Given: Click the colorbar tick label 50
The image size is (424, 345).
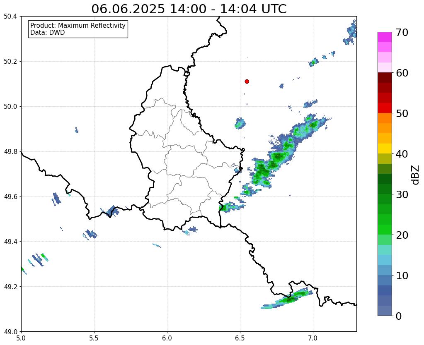Looking at the screenshot, I should pos(402,113).
